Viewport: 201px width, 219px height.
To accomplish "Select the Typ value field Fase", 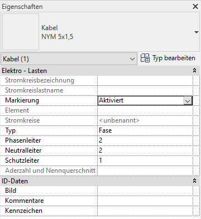I will [145, 130].
